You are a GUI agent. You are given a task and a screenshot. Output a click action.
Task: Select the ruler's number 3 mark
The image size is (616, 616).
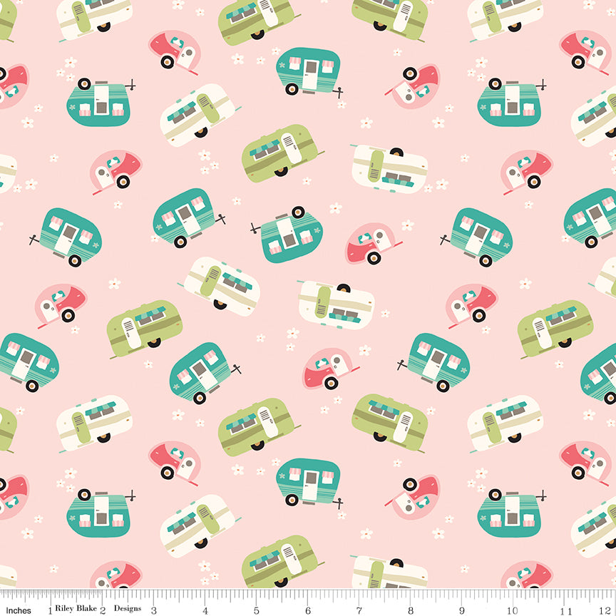[153, 610]
